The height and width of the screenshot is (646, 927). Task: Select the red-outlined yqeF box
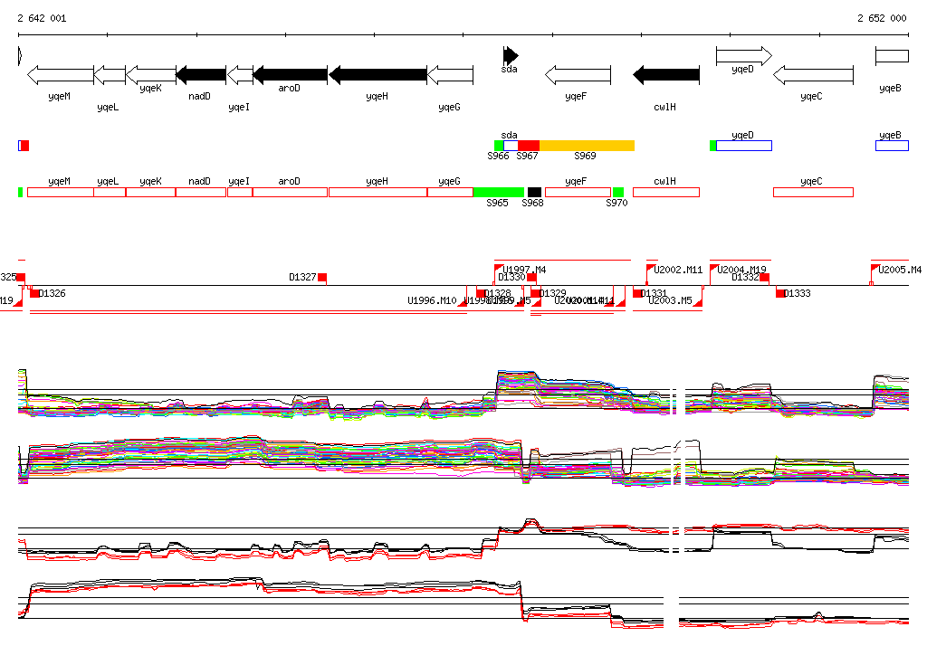pos(578,192)
